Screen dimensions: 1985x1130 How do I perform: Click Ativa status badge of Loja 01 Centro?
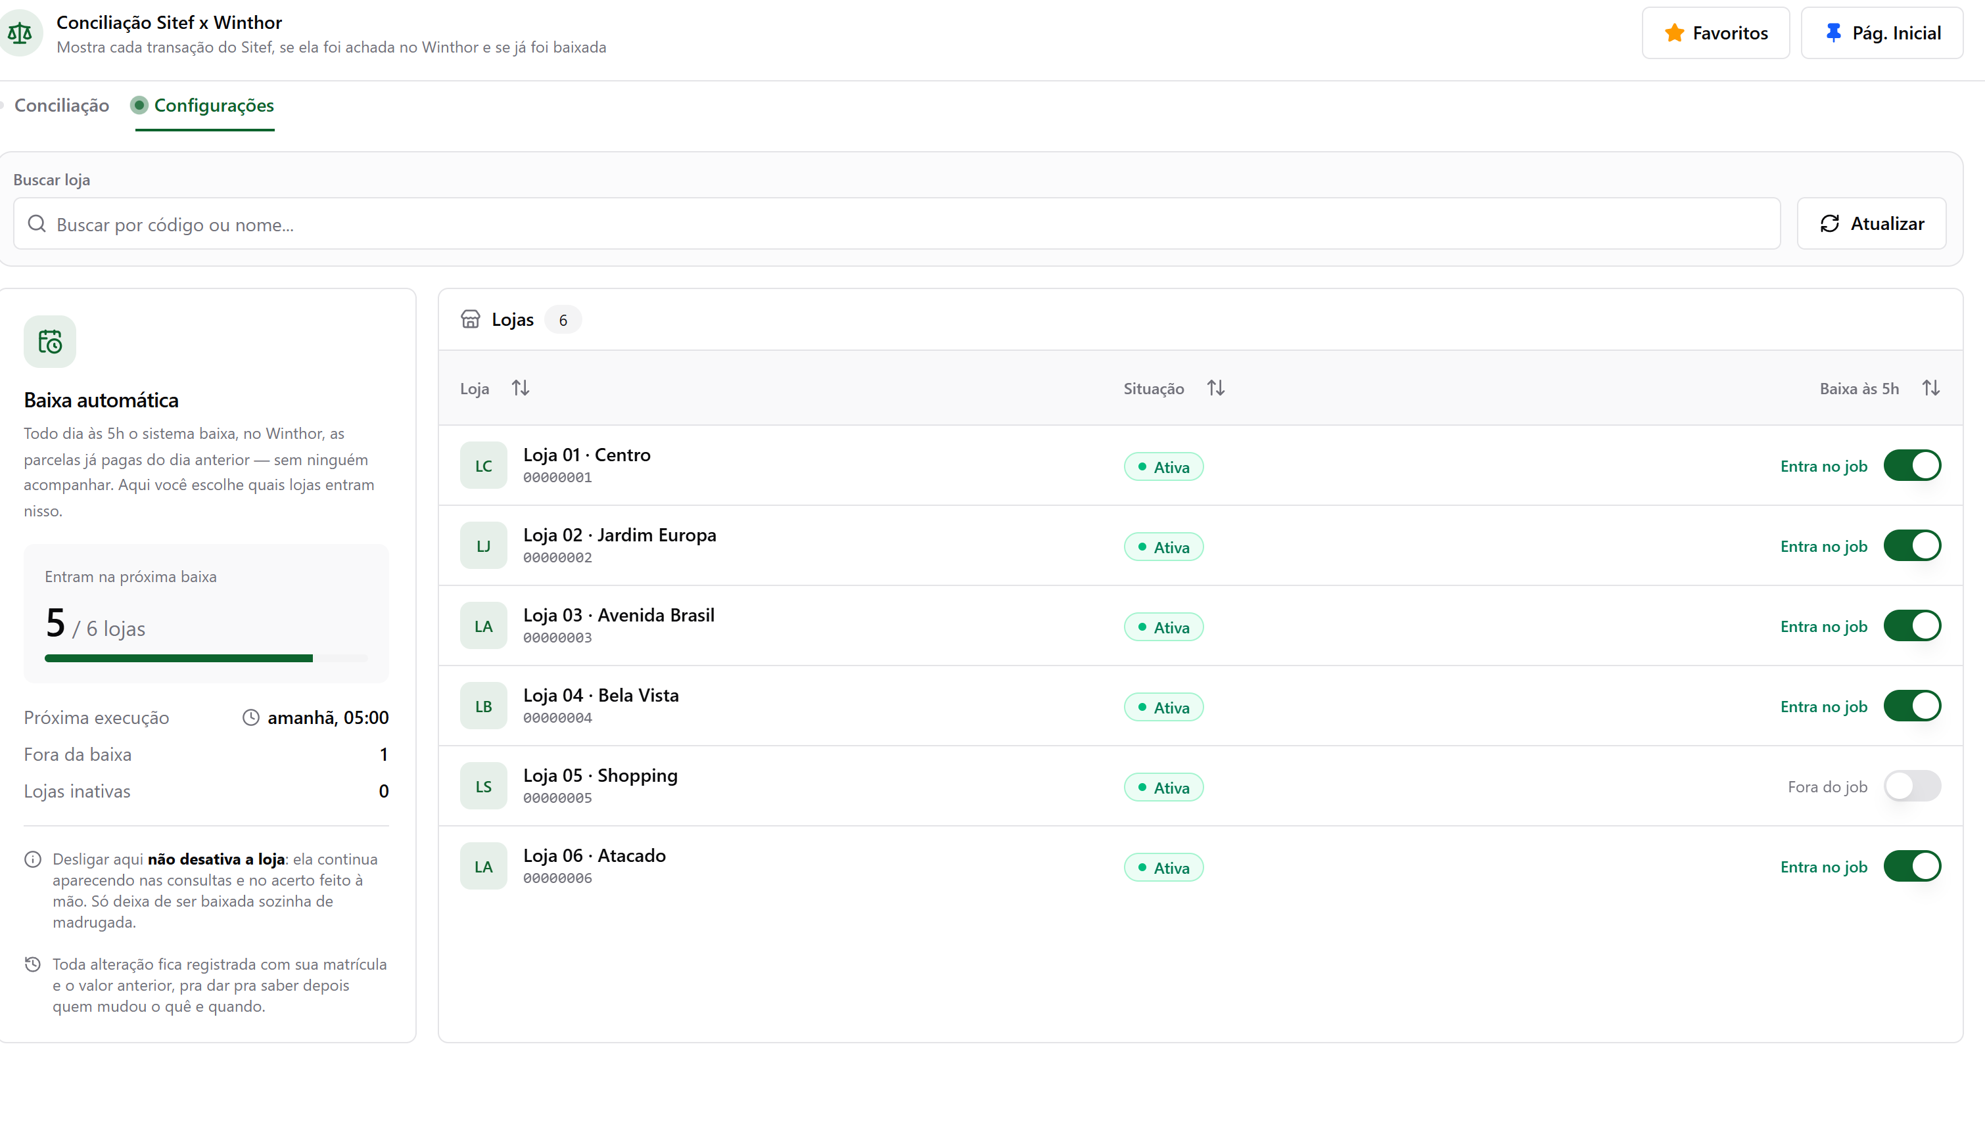point(1163,466)
